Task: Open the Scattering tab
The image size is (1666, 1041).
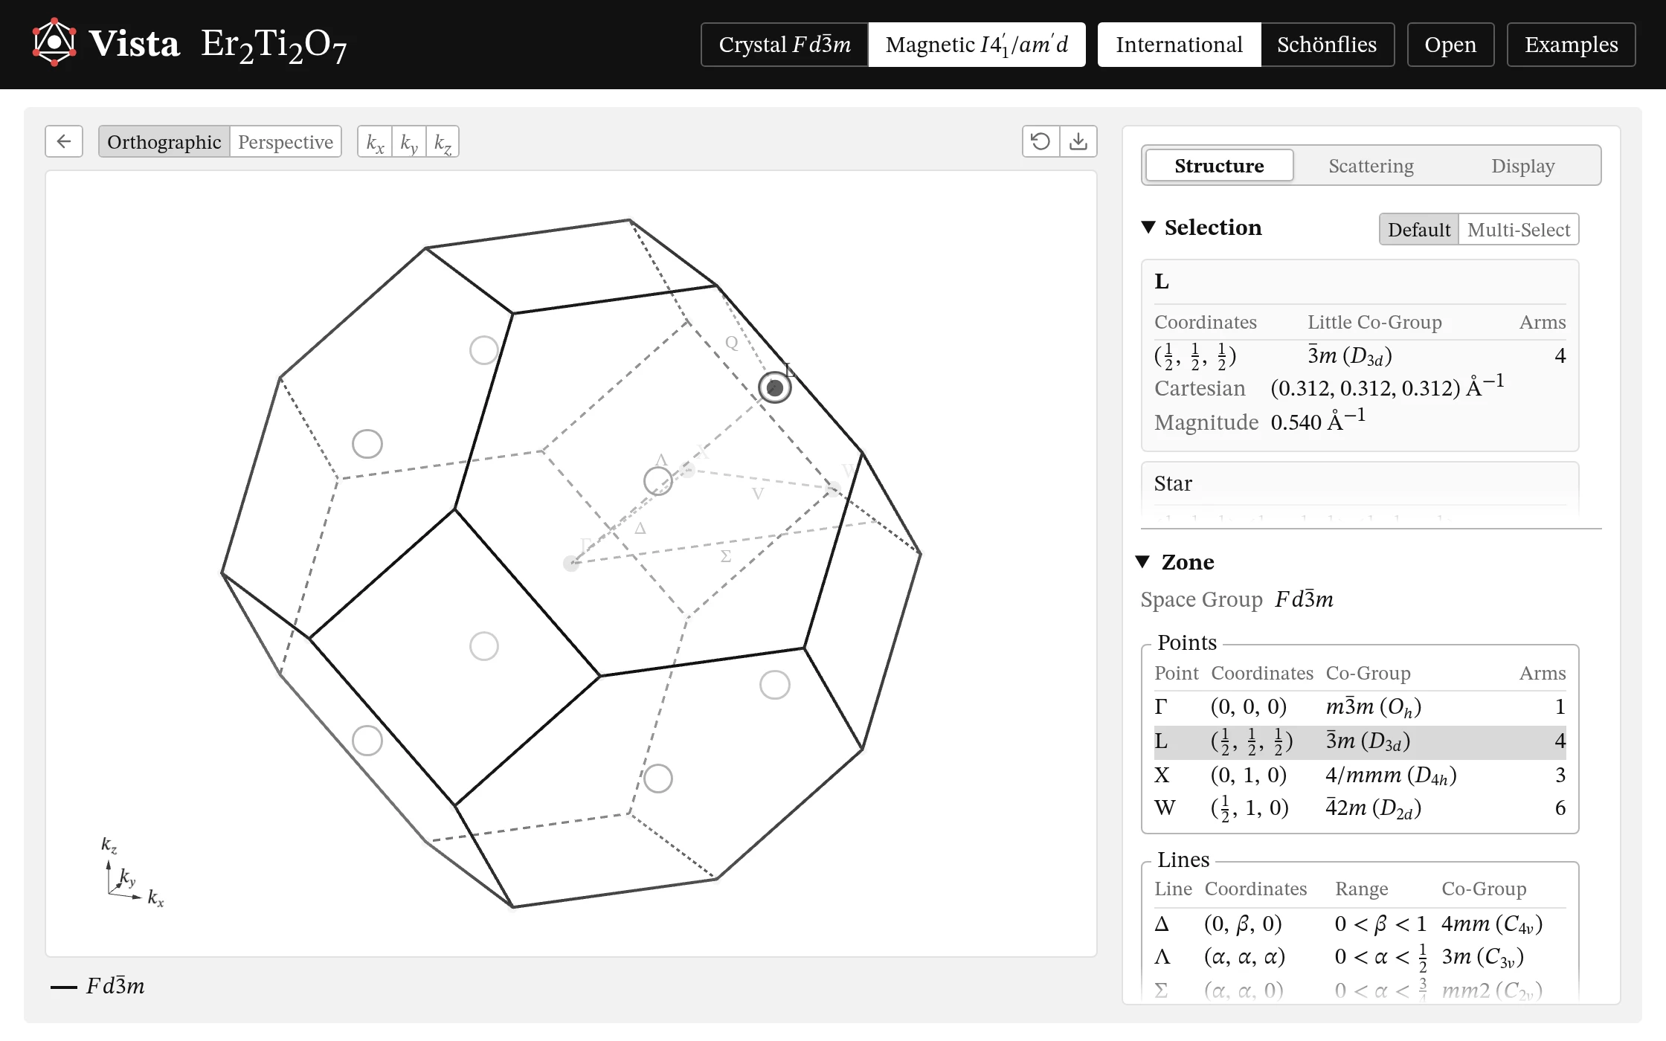Action: coord(1371,166)
